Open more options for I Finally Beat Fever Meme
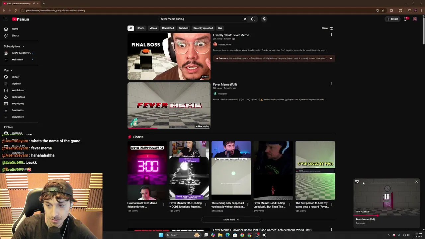 click(x=331, y=35)
